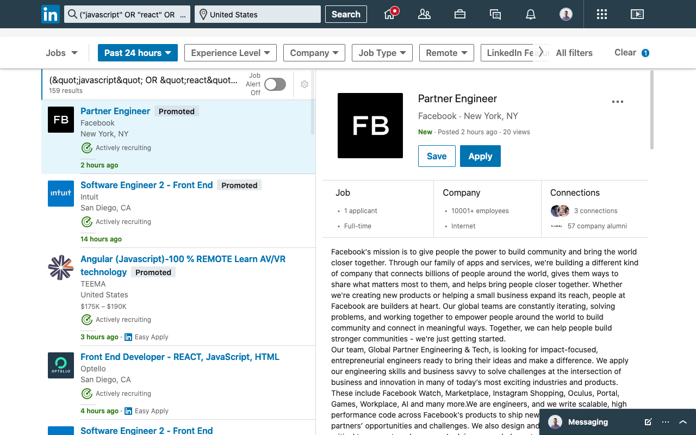This screenshot has height=435, width=696.
Task: Click the United States location field
Action: [x=258, y=14]
